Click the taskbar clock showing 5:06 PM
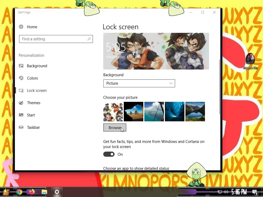The height and width of the screenshot is (197, 263). [x=239, y=192]
